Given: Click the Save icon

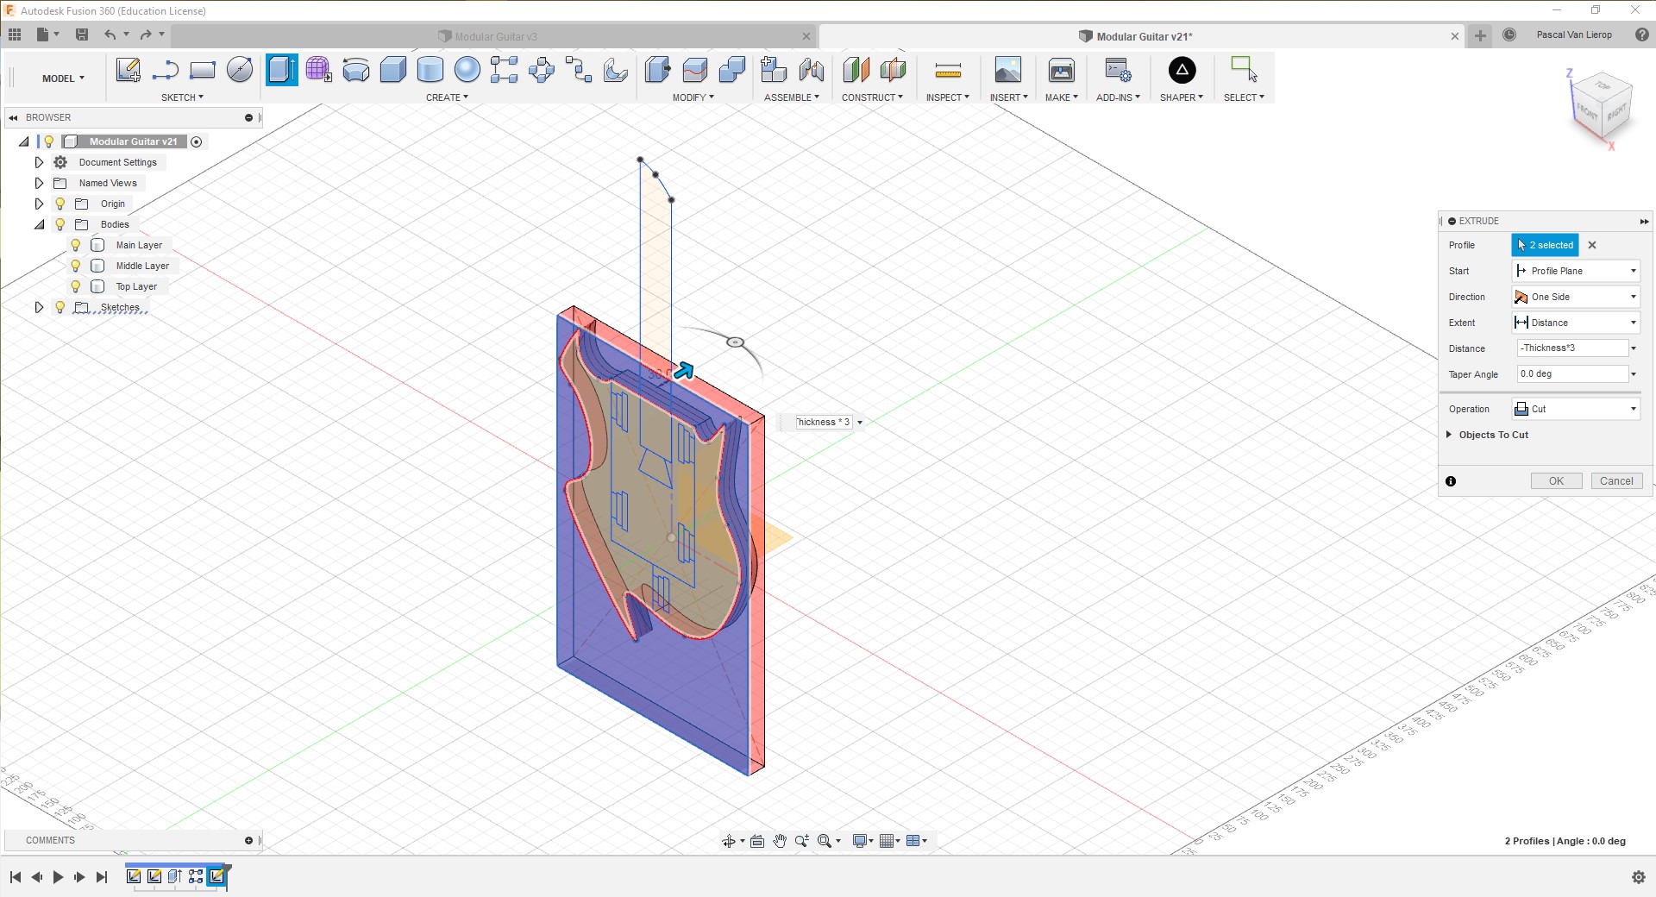Looking at the screenshot, I should [x=82, y=34].
